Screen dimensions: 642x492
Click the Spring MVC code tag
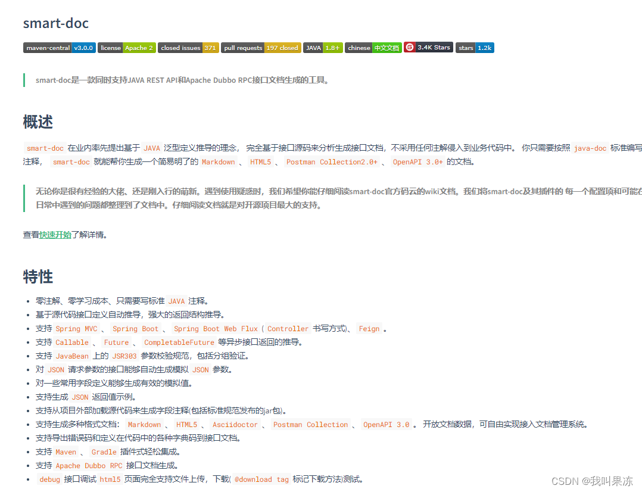pos(77,329)
